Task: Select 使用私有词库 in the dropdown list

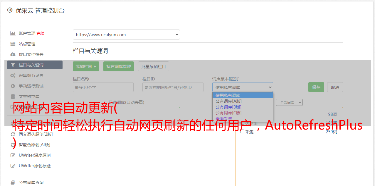Action: click(243, 95)
